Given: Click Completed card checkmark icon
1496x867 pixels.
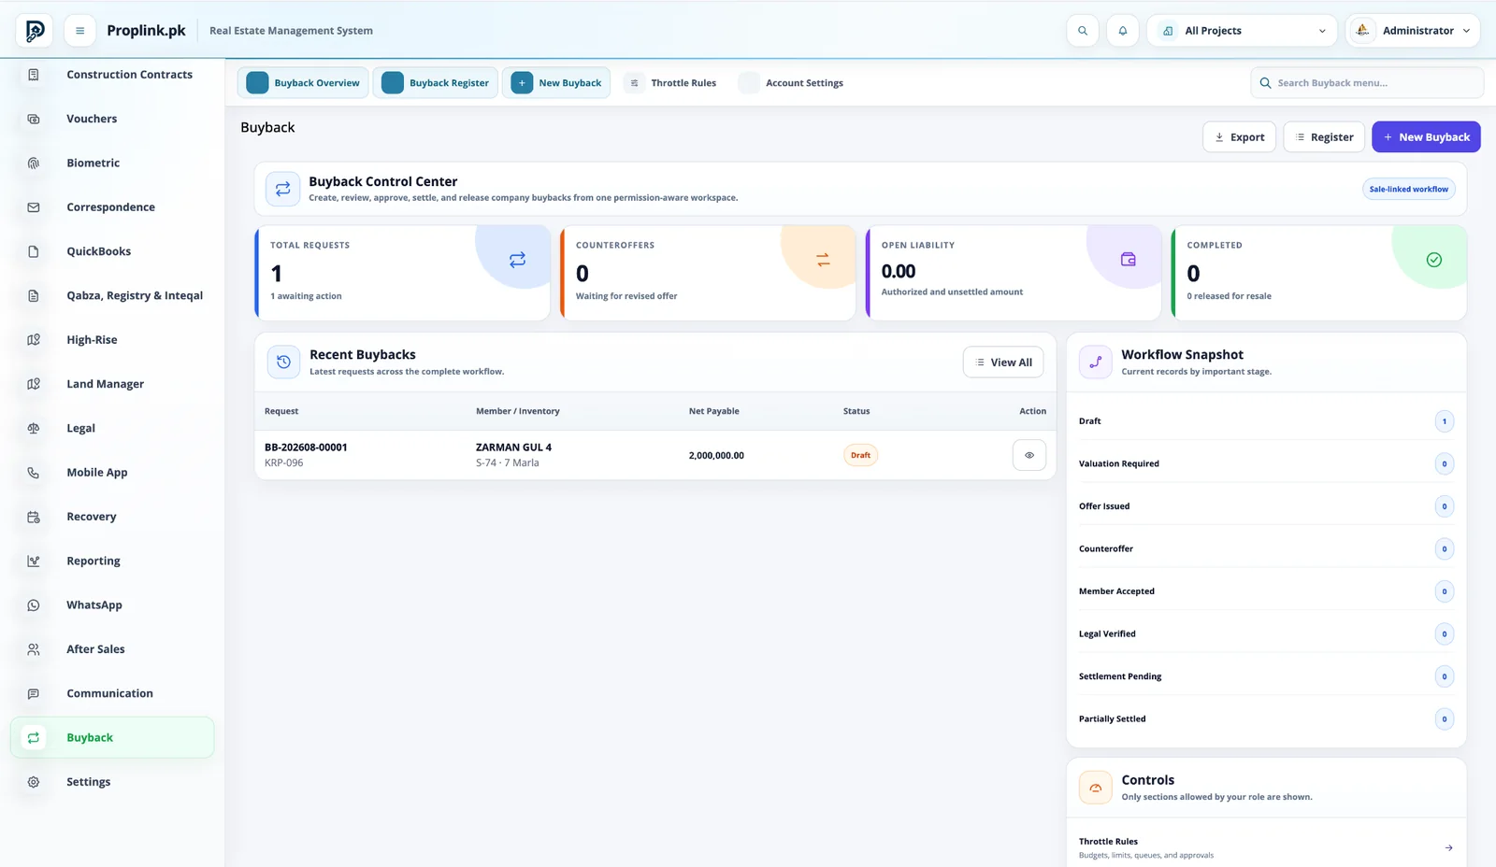Looking at the screenshot, I should coord(1434,260).
